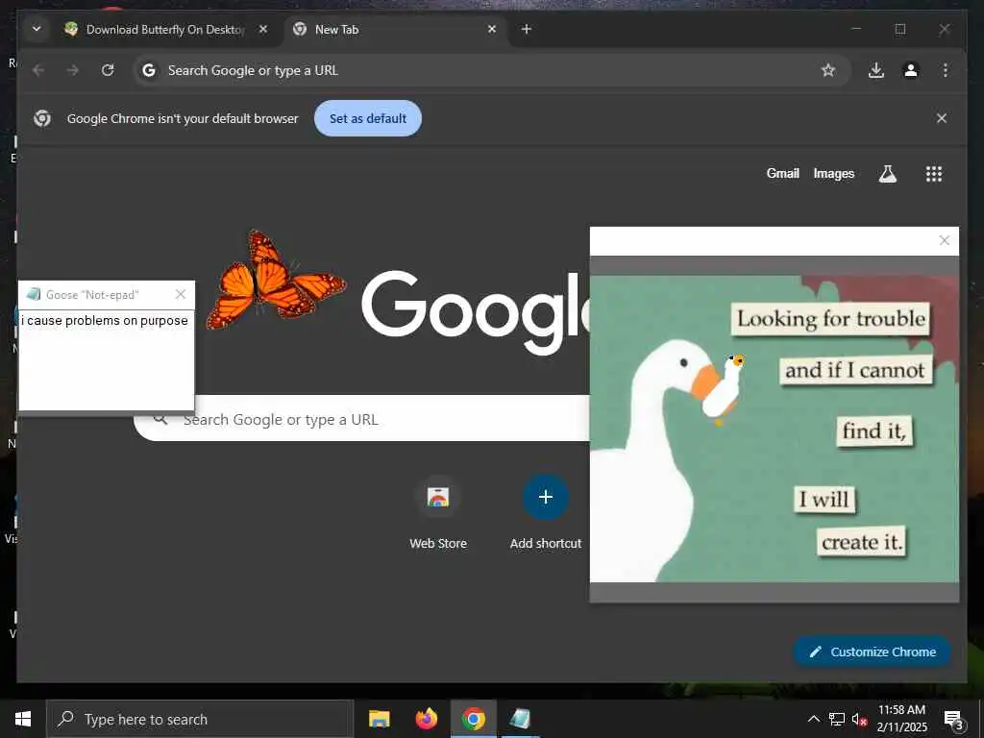Open Images link
Image resolution: width=984 pixels, height=738 pixels.
pos(833,173)
